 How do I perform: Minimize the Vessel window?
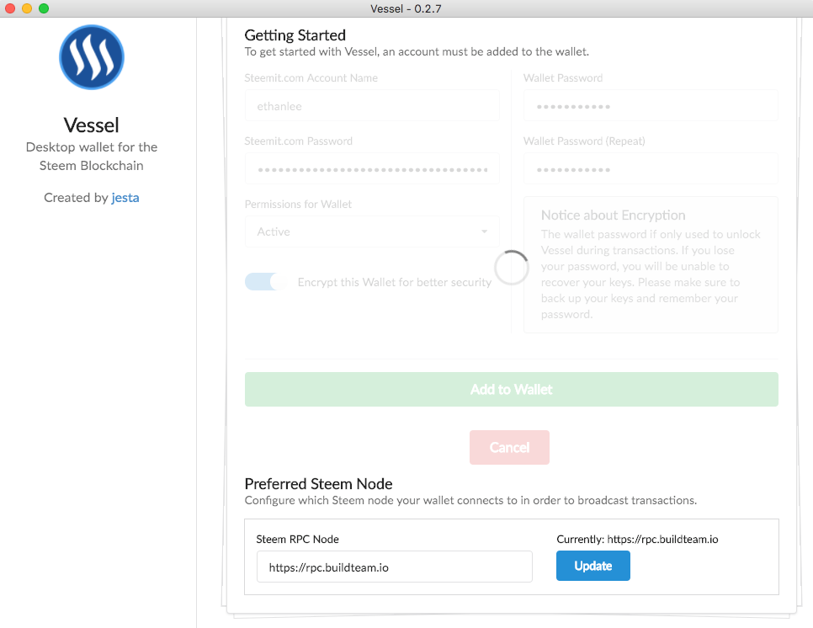coord(27,8)
